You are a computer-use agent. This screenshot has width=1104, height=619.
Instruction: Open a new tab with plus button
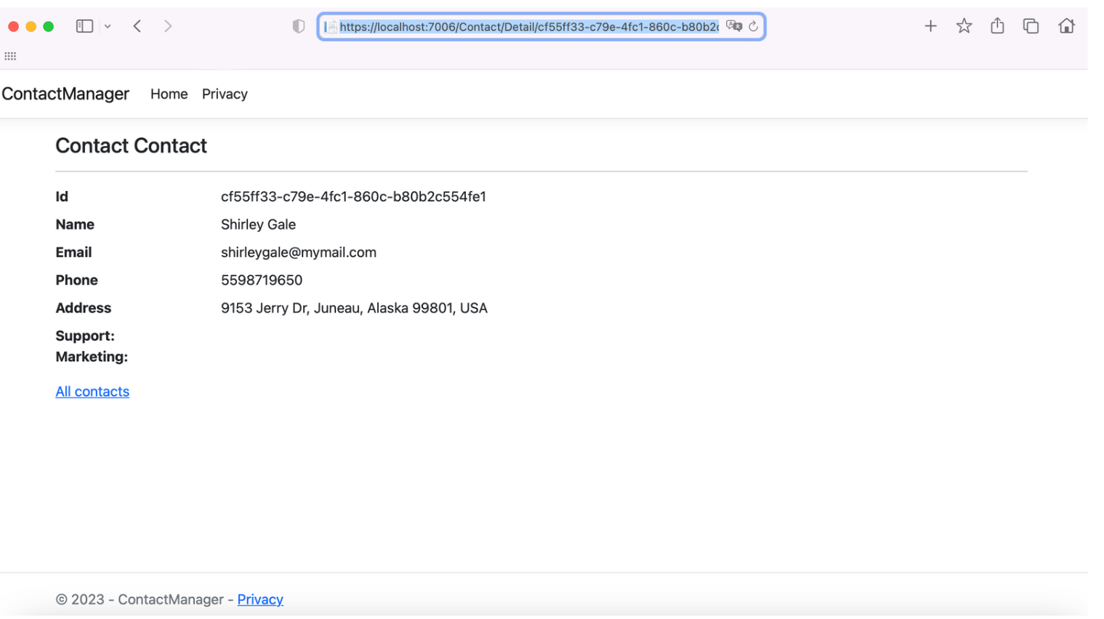(x=930, y=26)
